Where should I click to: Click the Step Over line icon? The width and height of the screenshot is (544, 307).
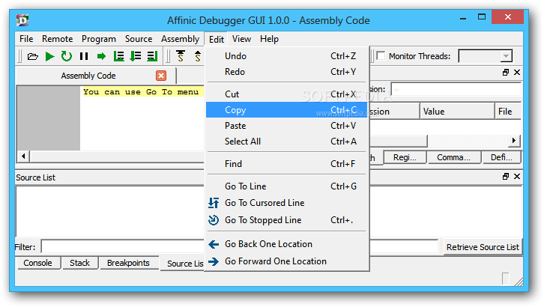tap(118, 56)
